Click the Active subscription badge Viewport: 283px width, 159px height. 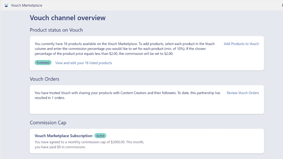tap(100, 136)
